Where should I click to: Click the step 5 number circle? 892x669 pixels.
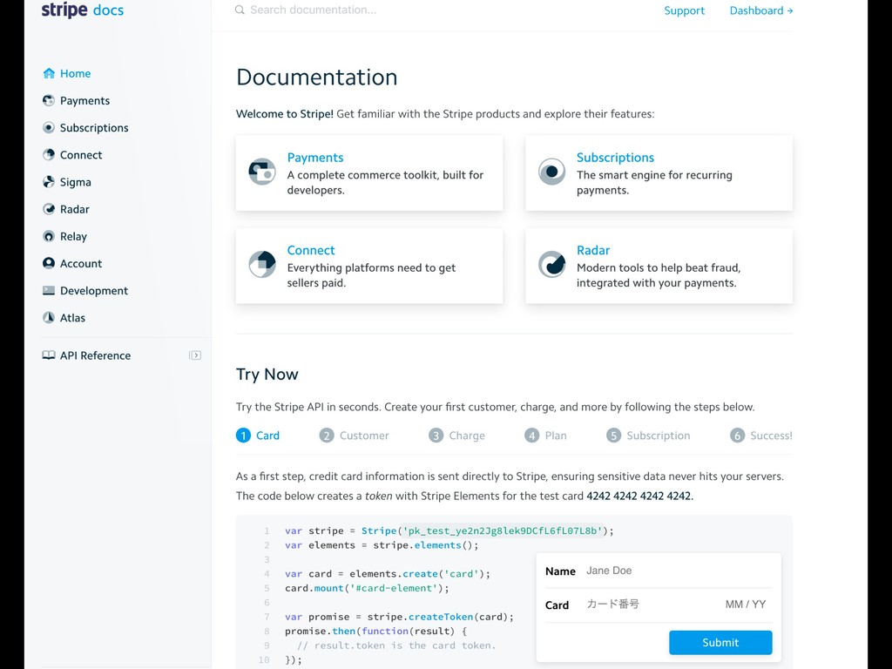[x=613, y=436]
